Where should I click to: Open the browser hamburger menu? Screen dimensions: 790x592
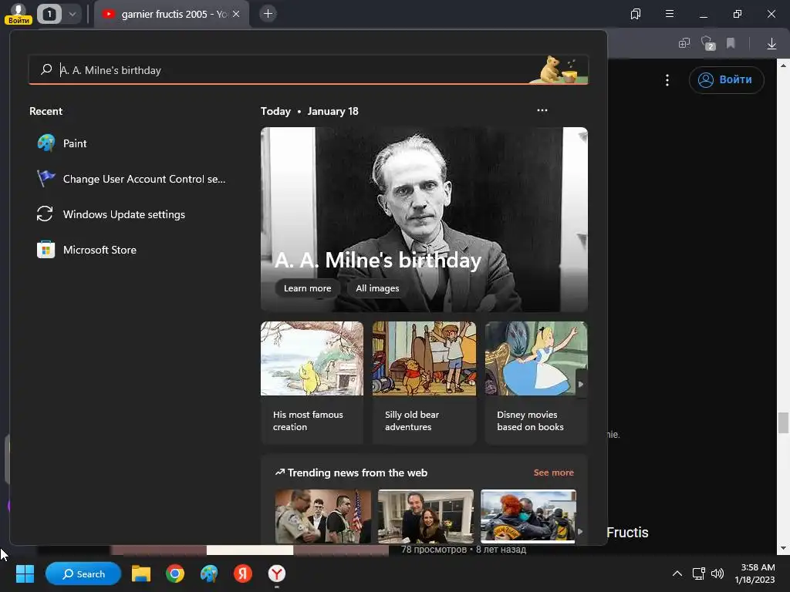[670, 14]
